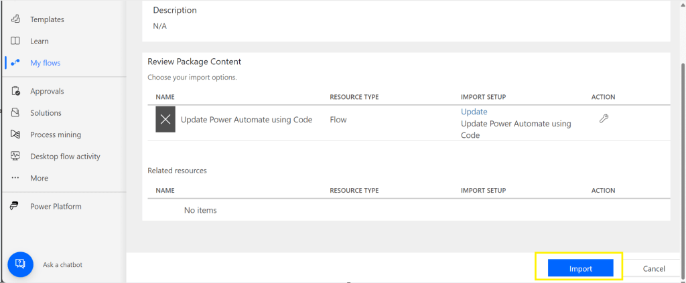686x283 pixels.
Task: Click the Desktop flow activity icon
Action: pos(15,157)
